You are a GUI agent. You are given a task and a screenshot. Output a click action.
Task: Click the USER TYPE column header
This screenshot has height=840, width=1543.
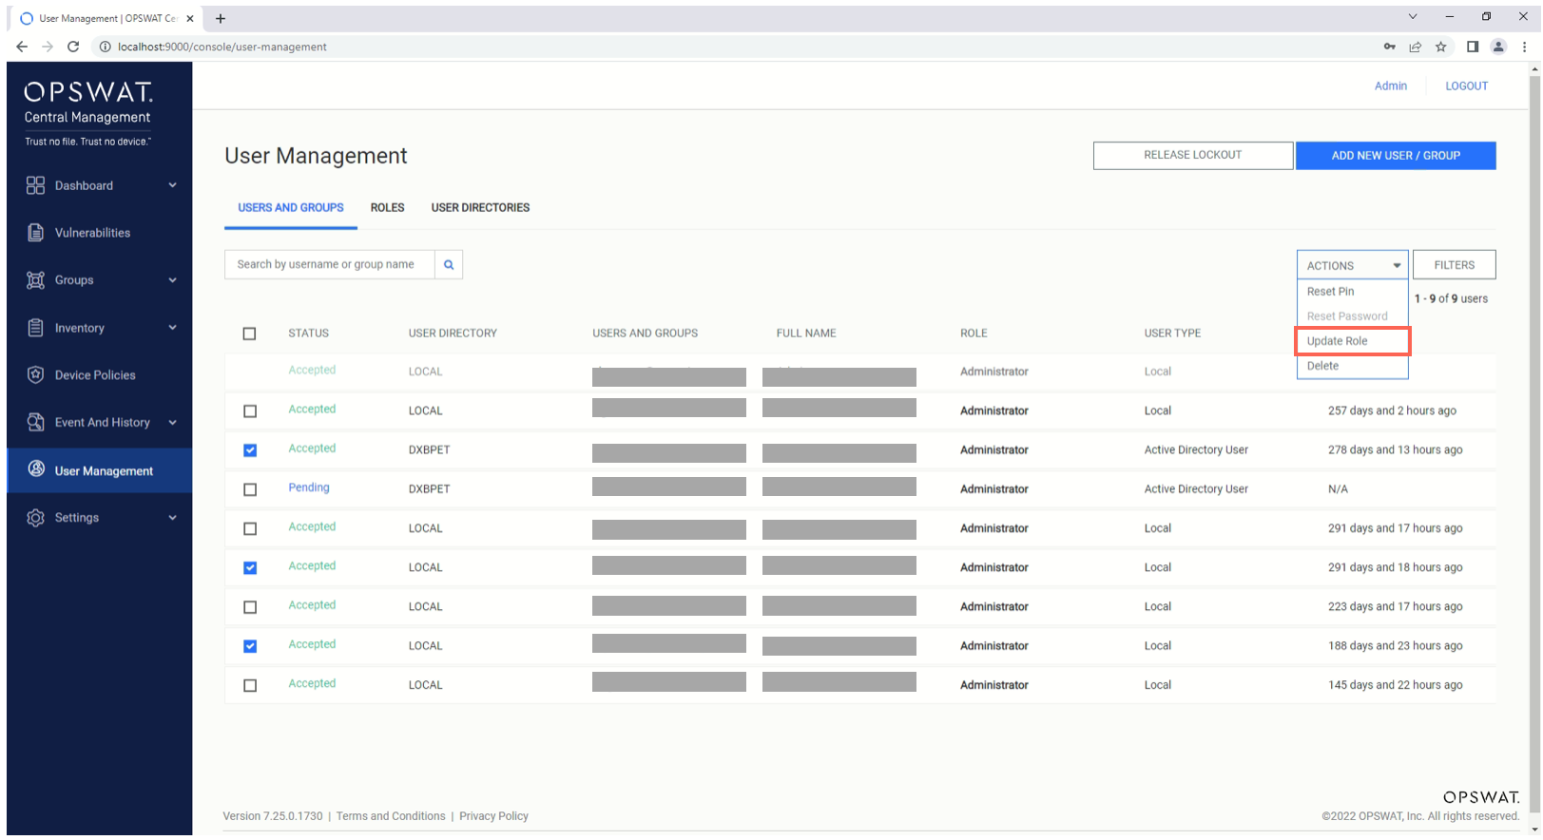click(x=1172, y=334)
